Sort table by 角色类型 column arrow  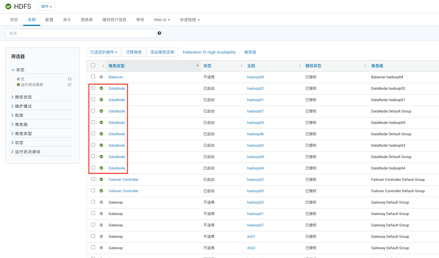click(198, 66)
